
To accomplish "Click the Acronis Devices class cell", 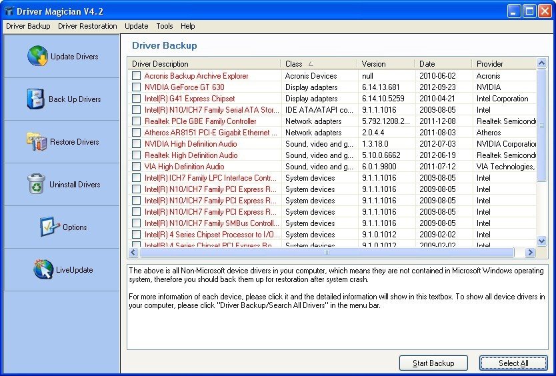I will [x=311, y=75].
